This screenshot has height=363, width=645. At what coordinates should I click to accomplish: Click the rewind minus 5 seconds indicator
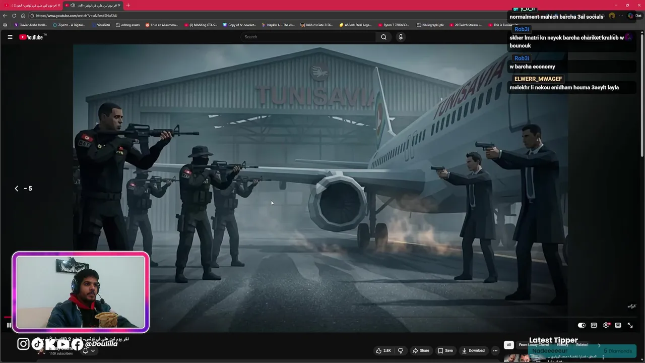(x=23, y=189)
